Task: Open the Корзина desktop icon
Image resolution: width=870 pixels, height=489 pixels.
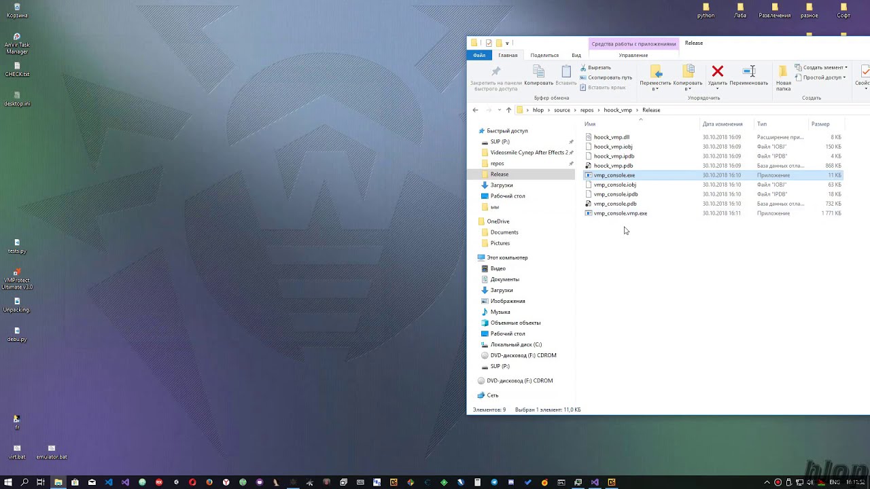Action: click(x=17, y=10)
